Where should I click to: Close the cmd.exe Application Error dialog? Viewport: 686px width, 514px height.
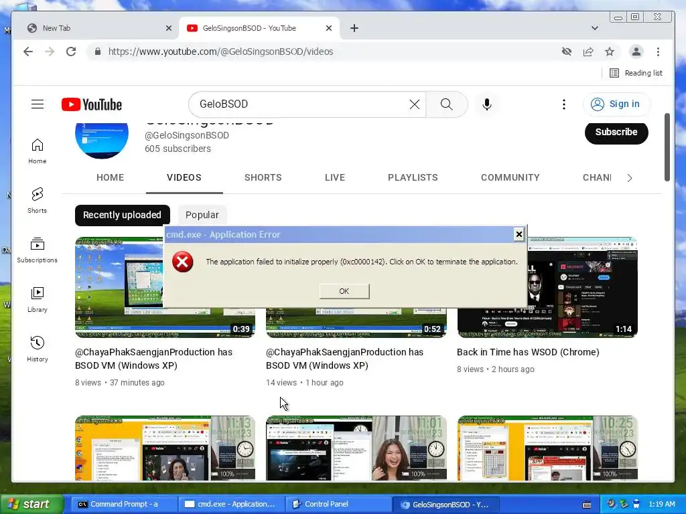(519, 234)
